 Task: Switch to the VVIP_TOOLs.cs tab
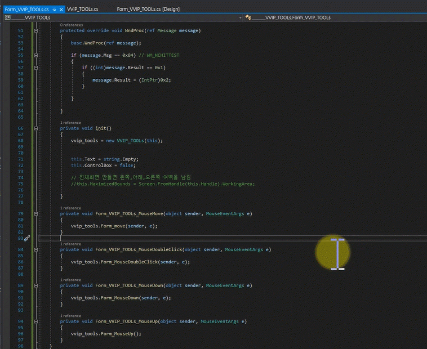pyautogui.click(x=82, y=9)
